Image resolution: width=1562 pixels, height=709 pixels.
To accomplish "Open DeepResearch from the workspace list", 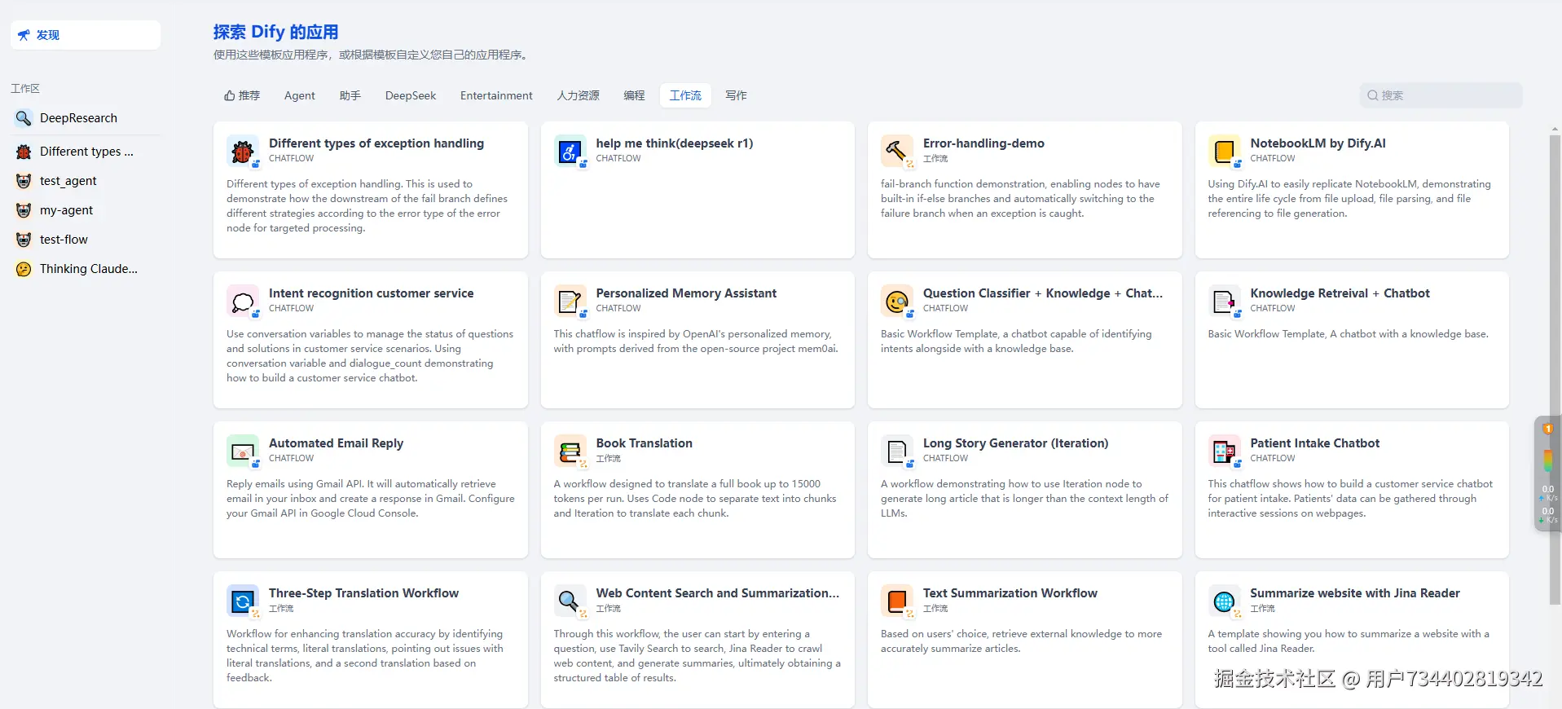I will [86, 118].
